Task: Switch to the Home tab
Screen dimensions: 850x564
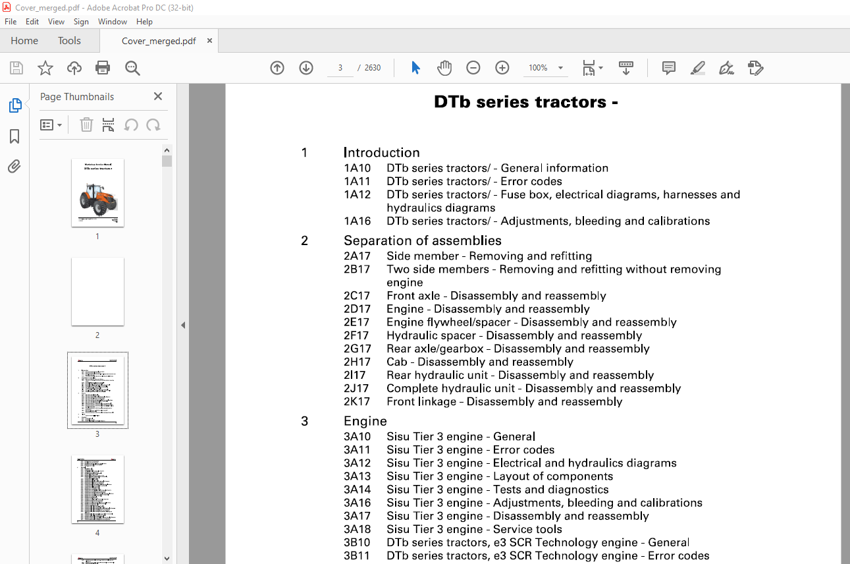Action: point(24,41)
